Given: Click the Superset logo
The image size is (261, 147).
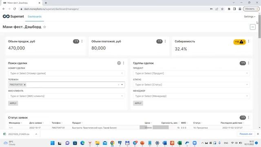Looking at the screenshot, I should (x=13, y=16).
